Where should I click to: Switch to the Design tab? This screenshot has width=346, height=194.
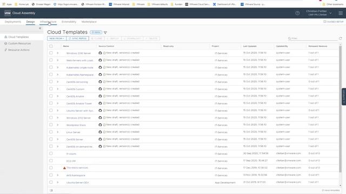click(x=30, y=22)
